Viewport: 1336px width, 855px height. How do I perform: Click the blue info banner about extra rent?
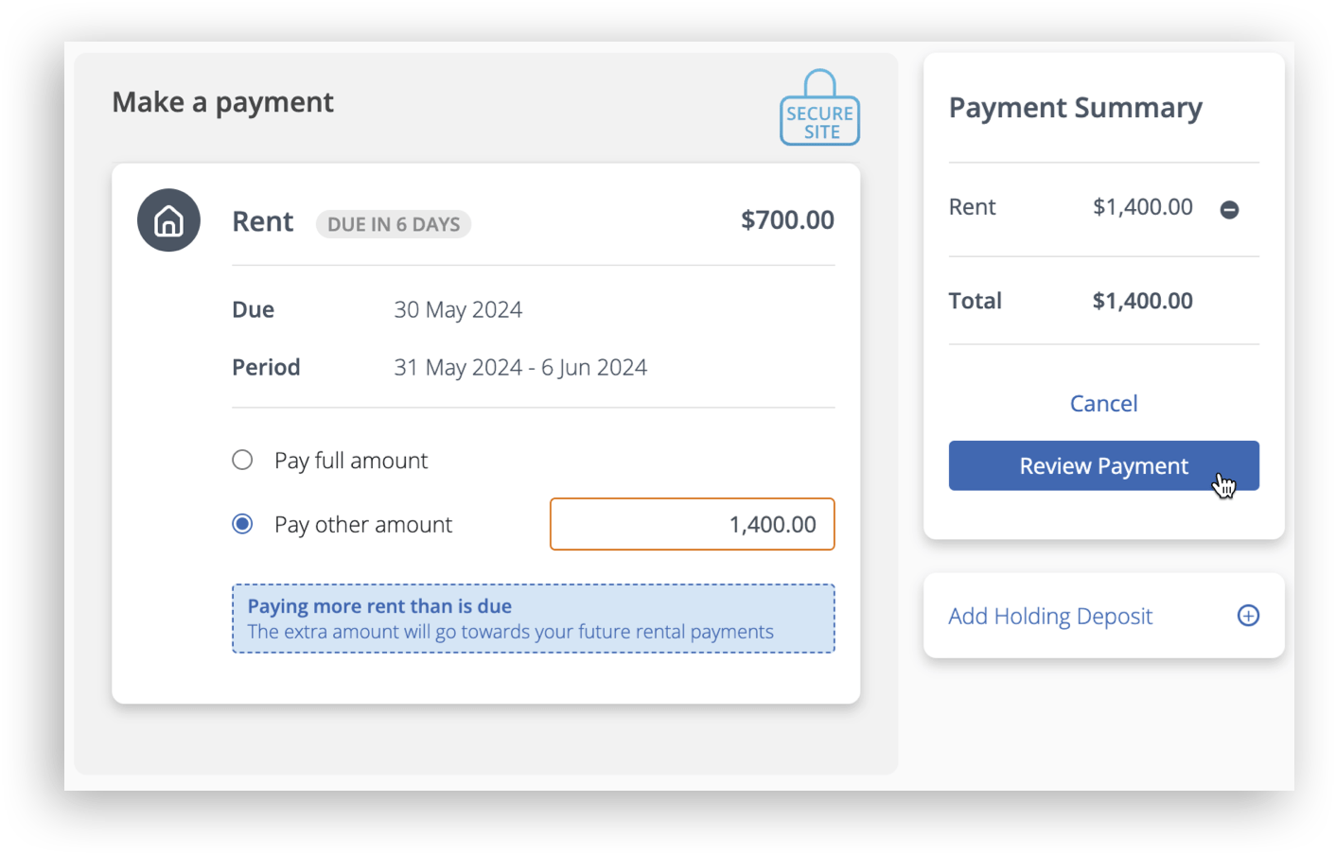click(533, 619)
